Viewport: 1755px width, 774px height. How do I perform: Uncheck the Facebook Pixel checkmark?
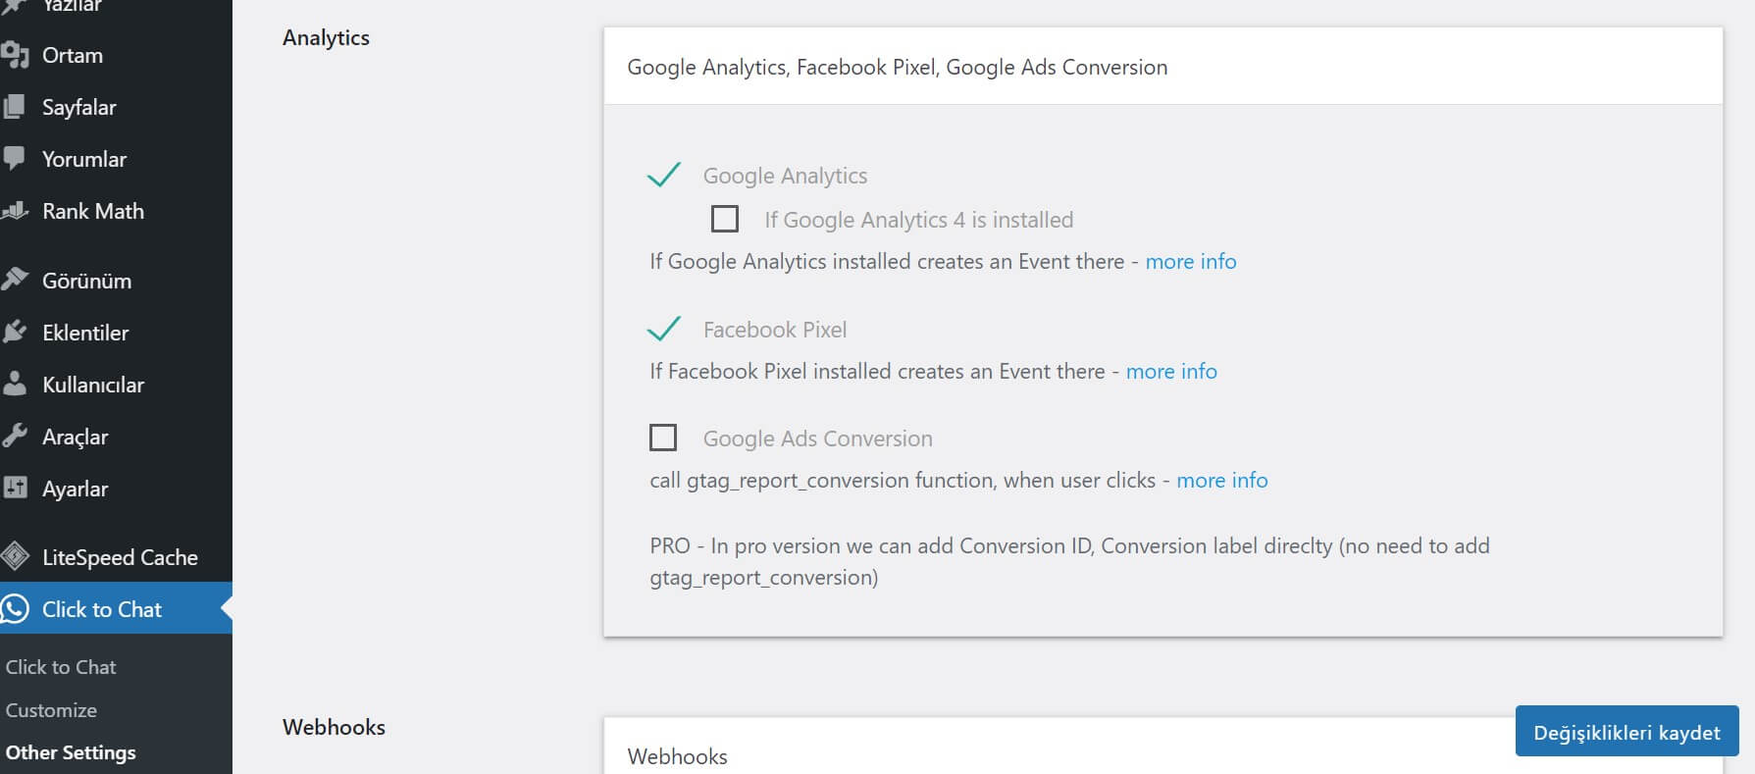pyautogui.click(x=664, y=329)
